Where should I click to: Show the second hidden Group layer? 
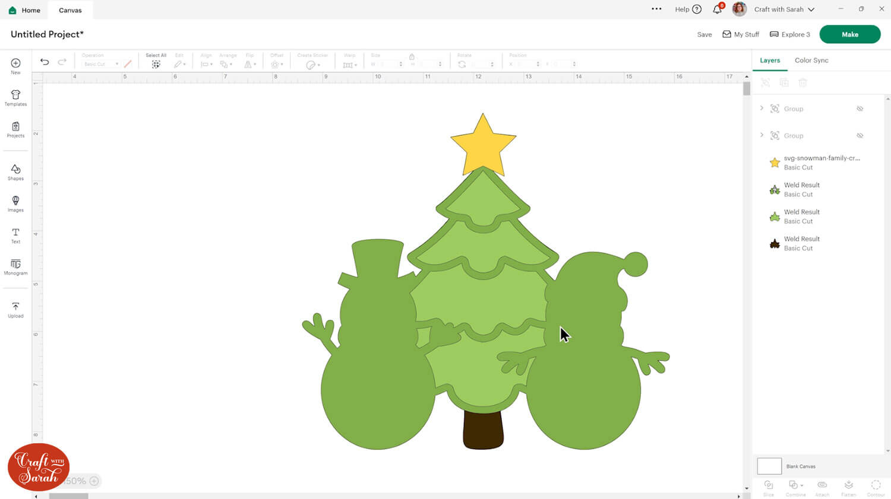coord(860,136)
